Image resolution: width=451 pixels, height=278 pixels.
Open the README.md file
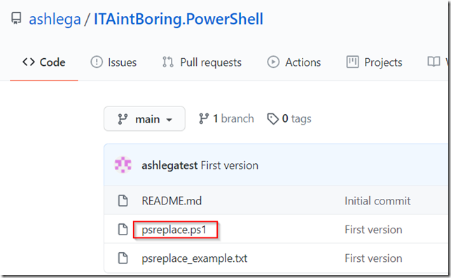click(x=172, y=201)
